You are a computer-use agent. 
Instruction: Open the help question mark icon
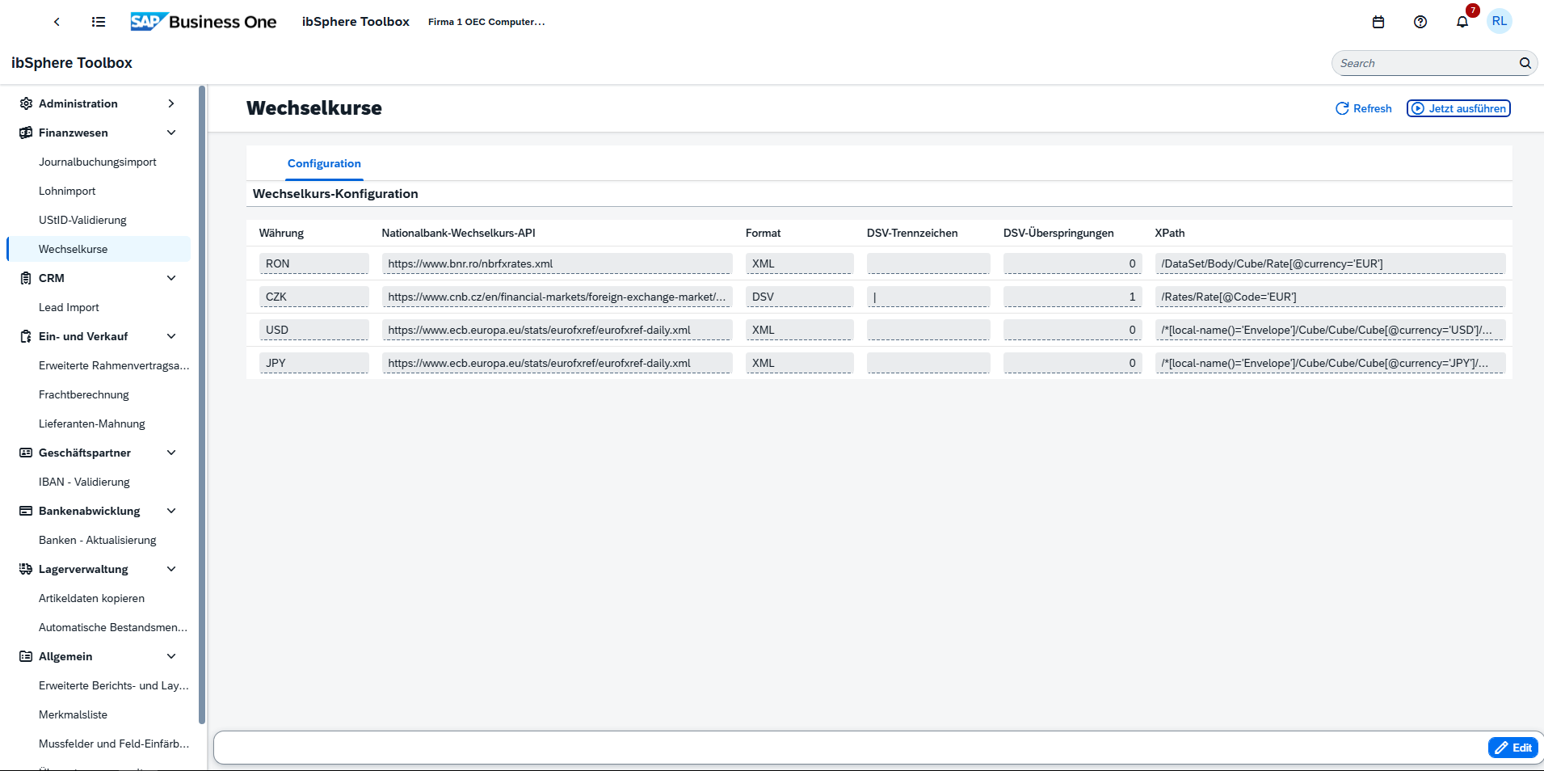1420,22
